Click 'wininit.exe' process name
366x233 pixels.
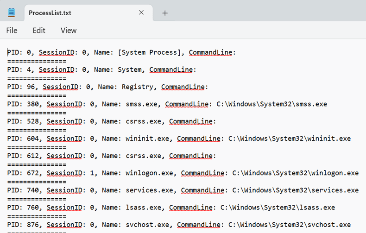tap(147, 139)
